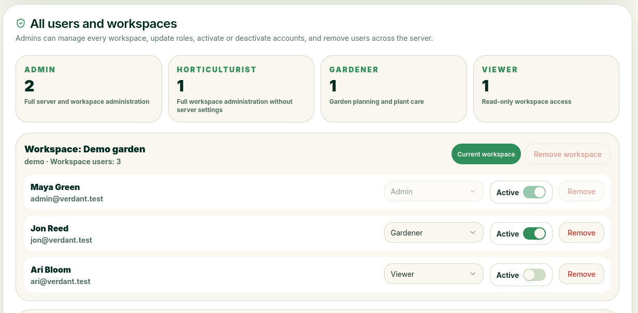Image resolution: width=638 pixels, height=313 pixels.
Task: Select the Viewer role summary card
Action: [x=546, y=89]
